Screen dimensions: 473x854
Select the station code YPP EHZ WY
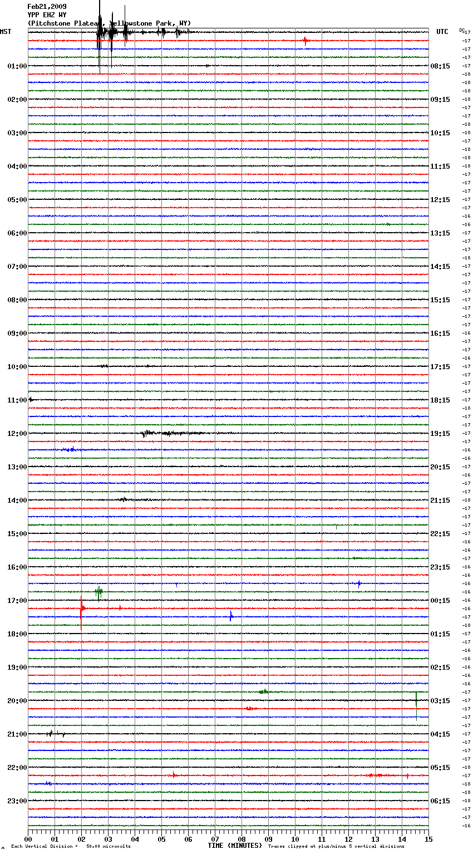[47, 15]
